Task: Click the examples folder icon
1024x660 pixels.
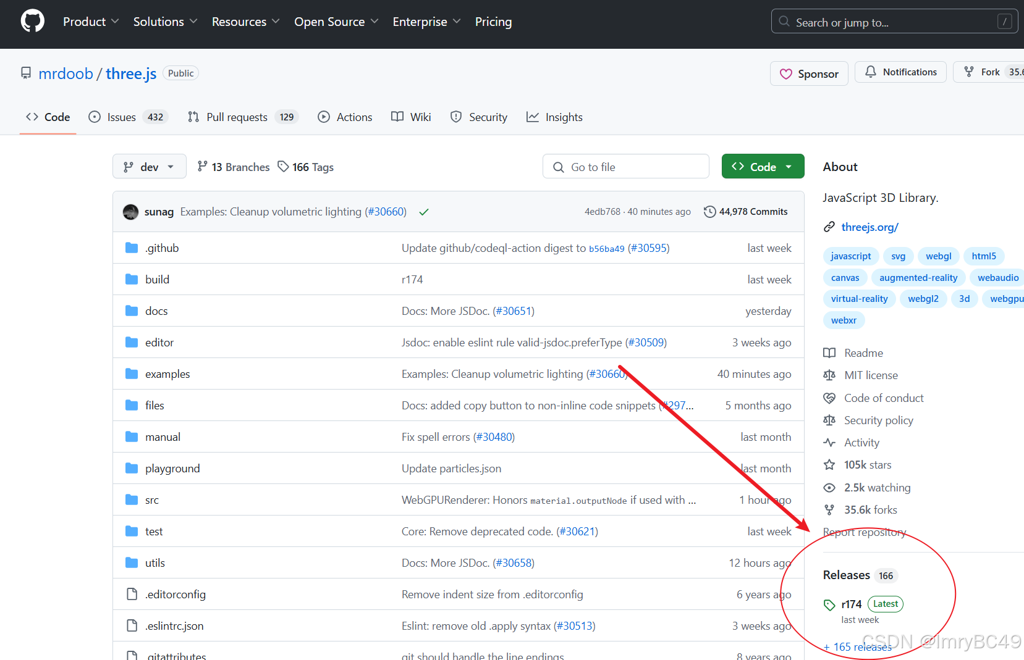Action: [131, 374]
